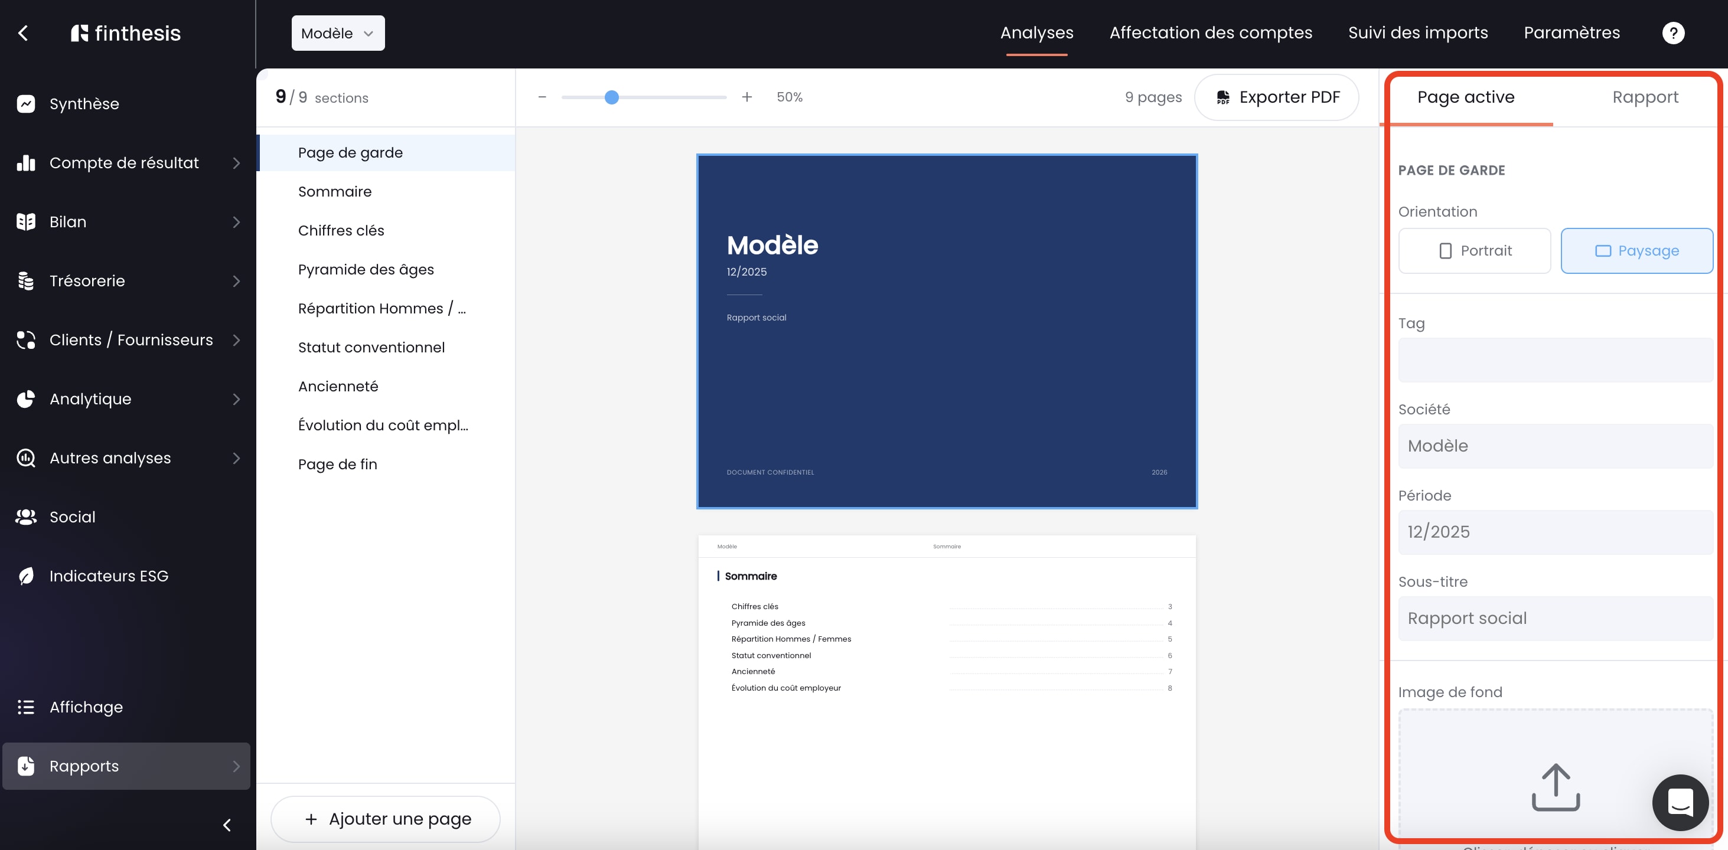Click the 50% zoom value
This screenshot has height=850, width=1728.
point(790,97)
